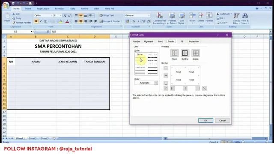Open the font size dropdown
274x154 pixels.
60,15
